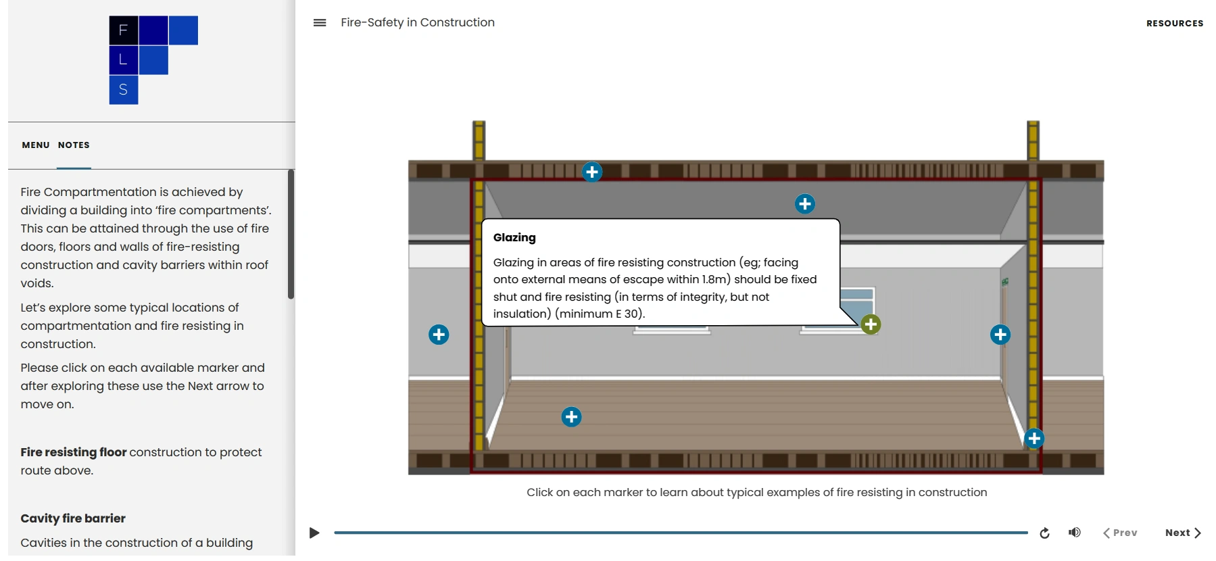Image resolution: width=1216 pixels, height=561 pixels.
Task: Click the FLS logo
Action: [153, 60]
